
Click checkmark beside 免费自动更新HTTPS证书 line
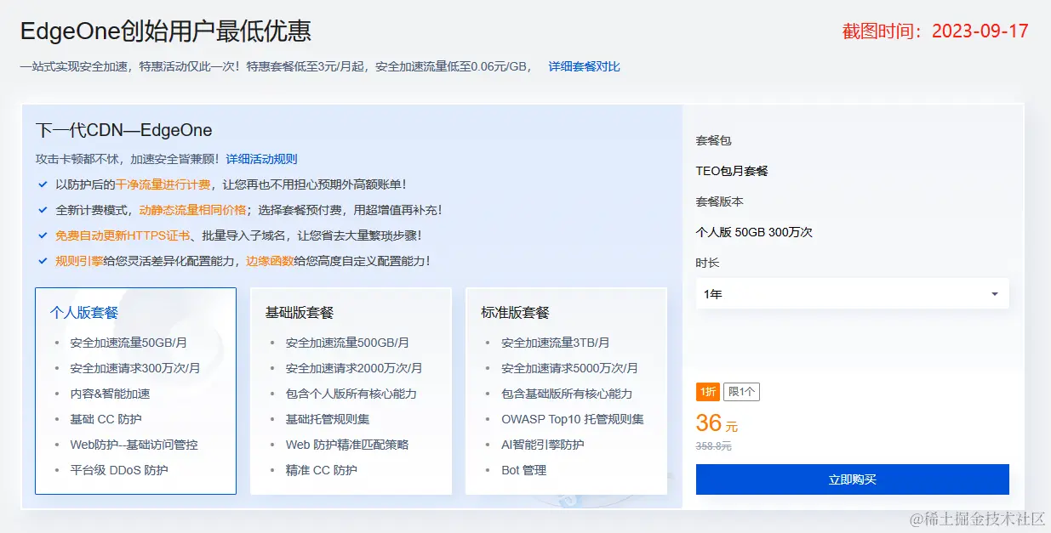[x=43, y=235]
